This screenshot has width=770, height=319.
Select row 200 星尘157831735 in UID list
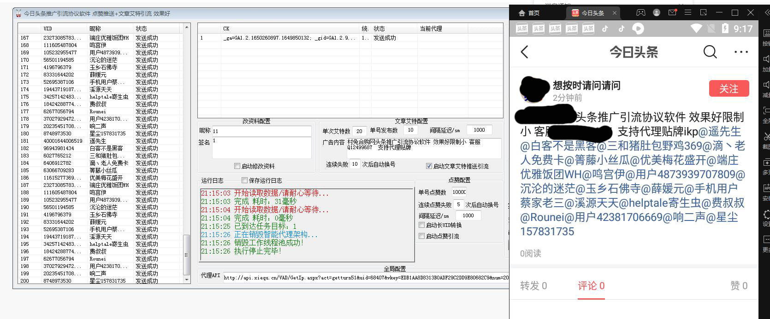(101, 281)
